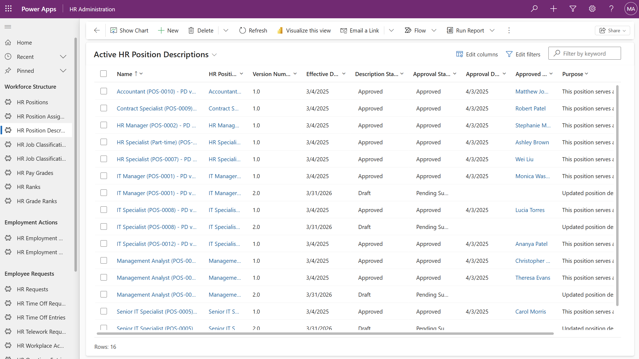This screenshot has height=359, width=639.
Task: Open the Version Number column dropdown
Action: click(295, 74)
